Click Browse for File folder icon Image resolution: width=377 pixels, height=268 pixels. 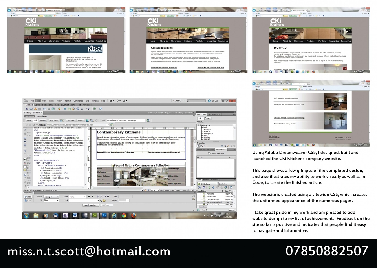click(104, 201)
